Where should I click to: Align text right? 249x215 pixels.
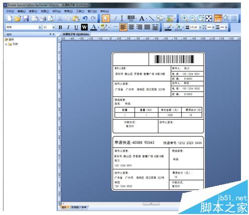[139, 27]
